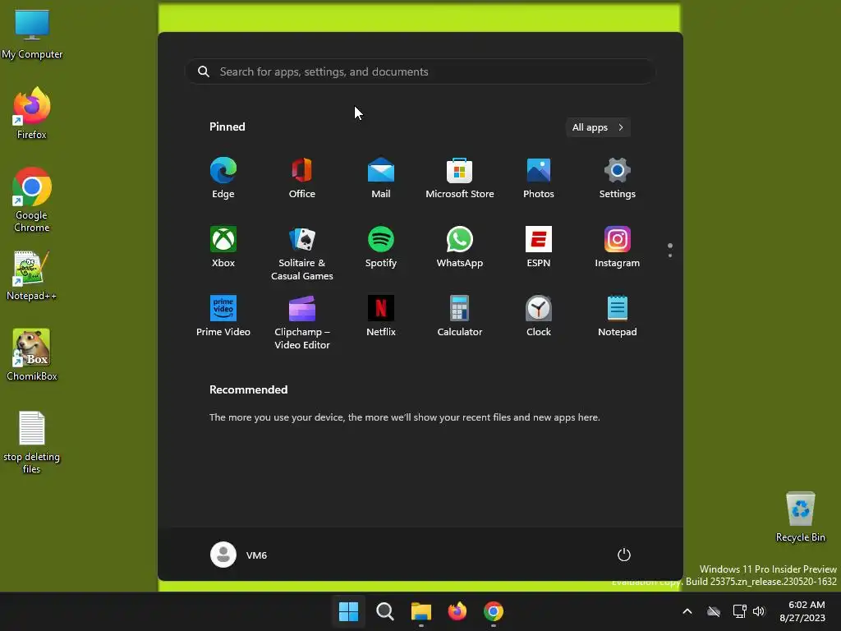Select the Firefox desktop shortcut

32,113
